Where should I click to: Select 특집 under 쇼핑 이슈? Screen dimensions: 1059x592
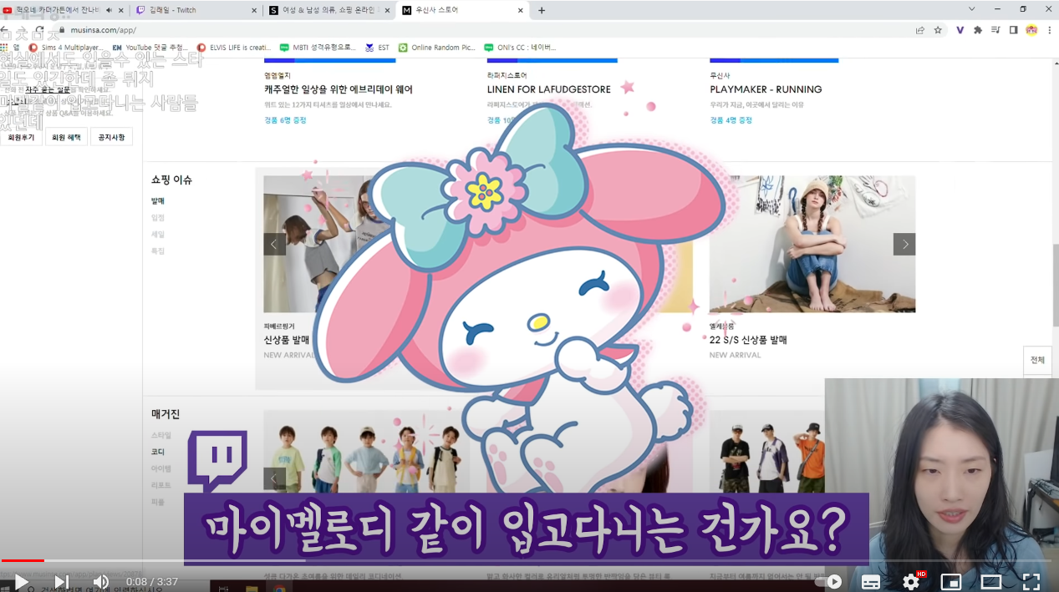(158, 251)
